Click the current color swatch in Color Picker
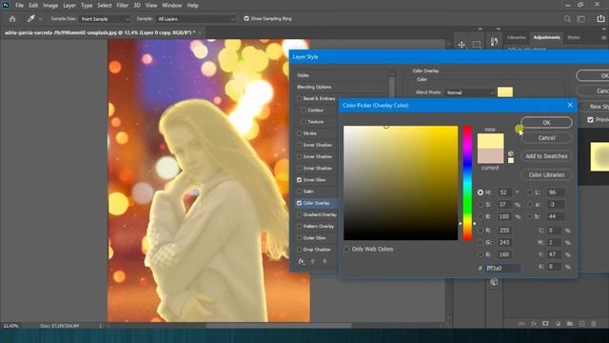Screen dimensions: 609x343 490,156
